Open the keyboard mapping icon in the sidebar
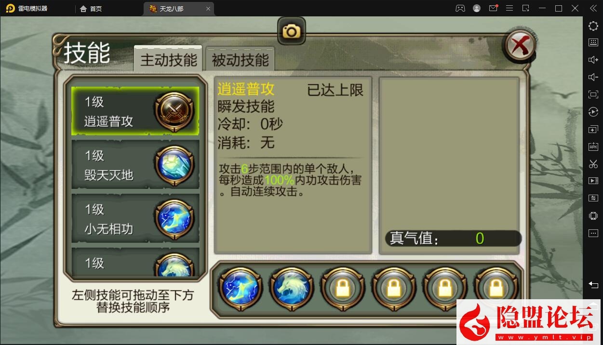 click(x=593, y=42)
